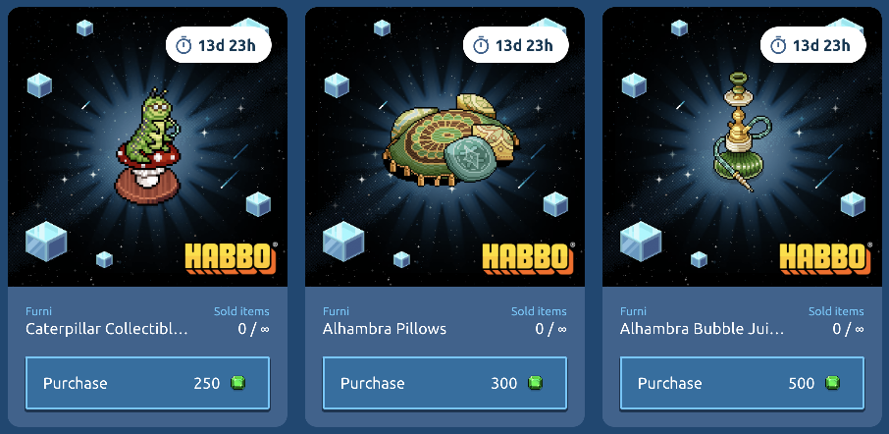Open the Alhambra Pillows item title
Viewport: 889px width, 434px height.
point(385,329)
